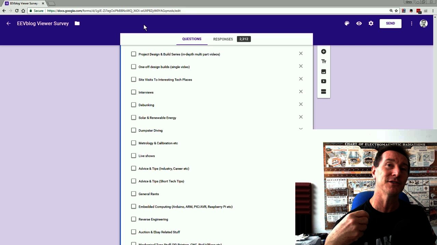Edit 'Metrology & Calibration etc' option text
This screenshot has height=245, width=437.
tap(158, 143)
